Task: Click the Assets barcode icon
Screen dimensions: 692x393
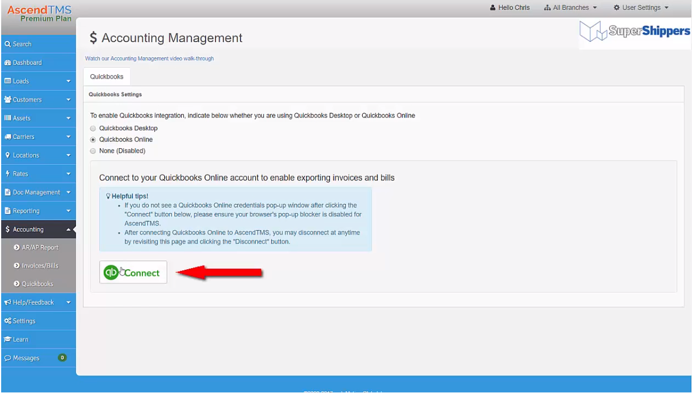Action: (8, 118)
